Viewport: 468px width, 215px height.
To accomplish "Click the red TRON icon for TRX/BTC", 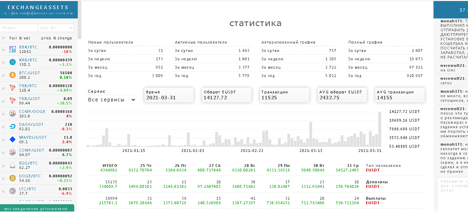I will pyautogui.click(x=13, y=88).
